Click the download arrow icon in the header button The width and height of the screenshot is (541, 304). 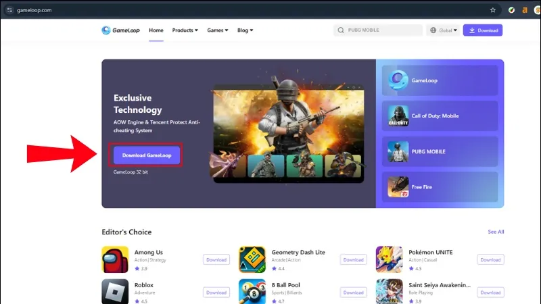471,30
